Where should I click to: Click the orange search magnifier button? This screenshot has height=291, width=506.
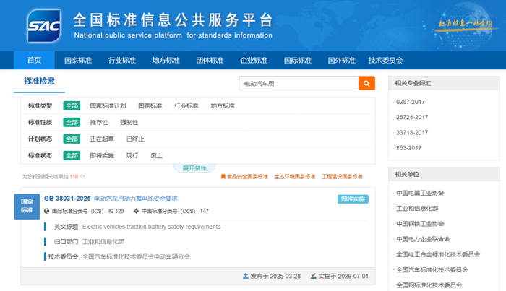coord(367,84)
